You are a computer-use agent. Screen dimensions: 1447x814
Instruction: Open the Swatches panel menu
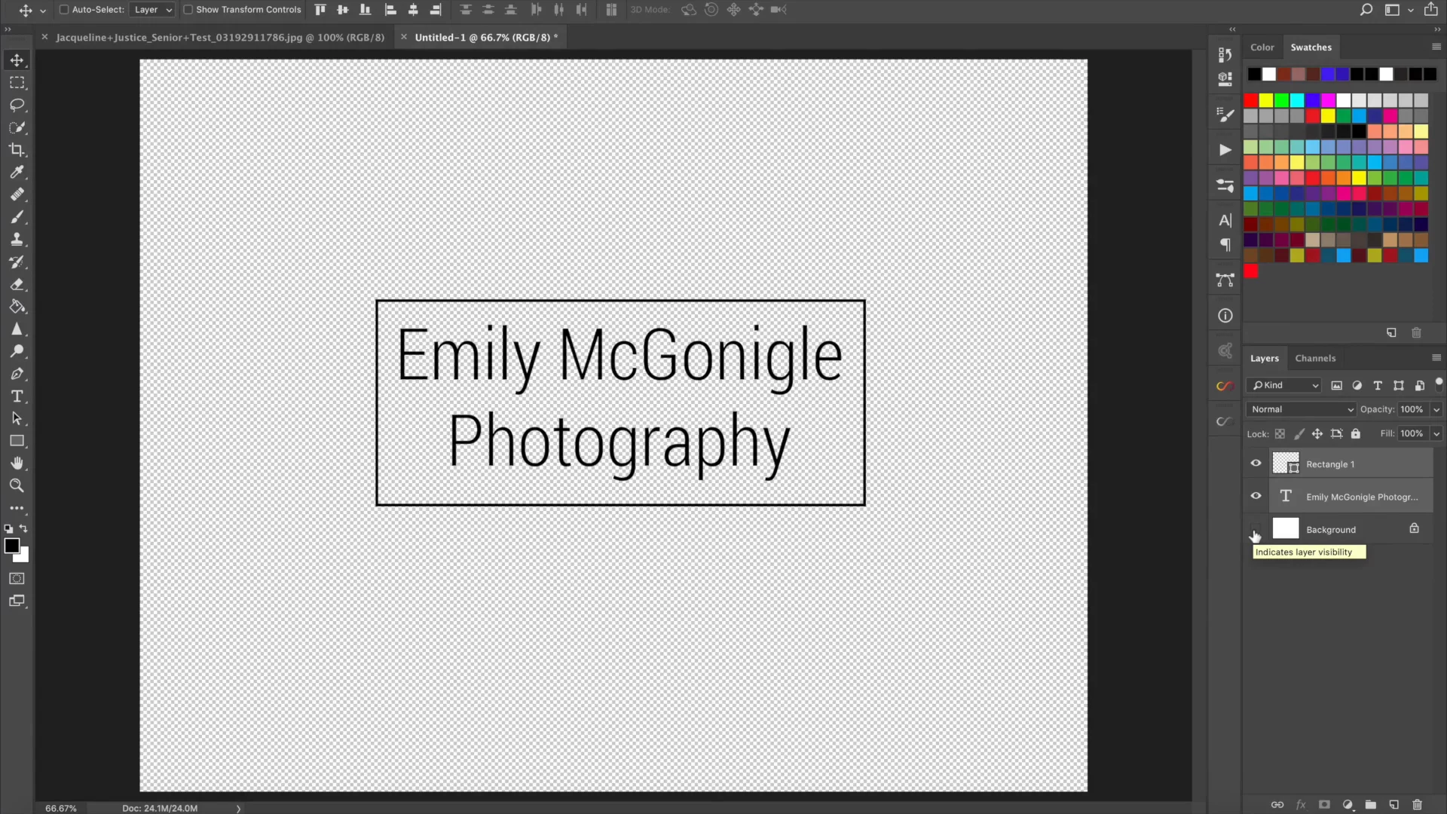[x=1436, y=47]
